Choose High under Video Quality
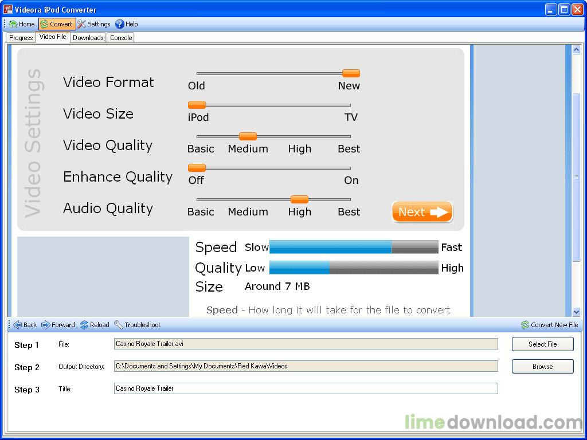 299,149
